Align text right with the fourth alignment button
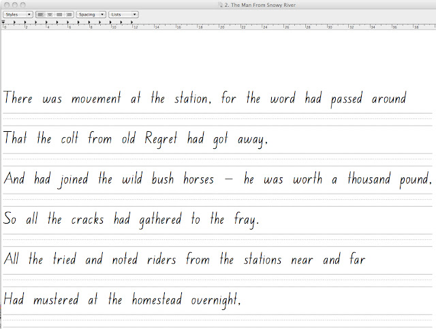This screenshot has height=329, width=436. tap(68, 14)
